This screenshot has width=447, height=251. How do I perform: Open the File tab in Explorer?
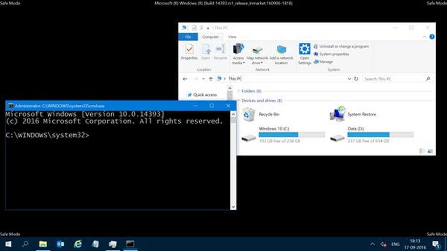coord(188,37)
